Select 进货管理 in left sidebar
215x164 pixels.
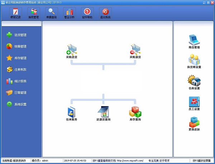[x=16, y=35]
